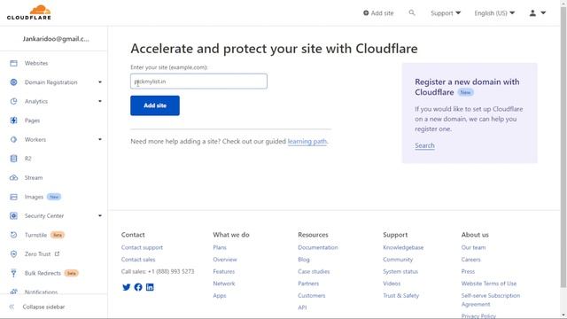The width and height of the screenshot is (567, 319).
Task: Expand the Security Center submenu arrow
Action: tap(100, 216)
